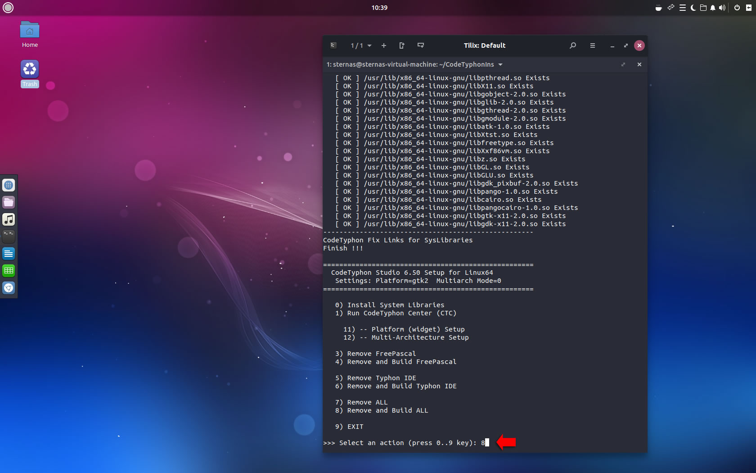Click the '7) Remove ALL' line

click(361, 402)
